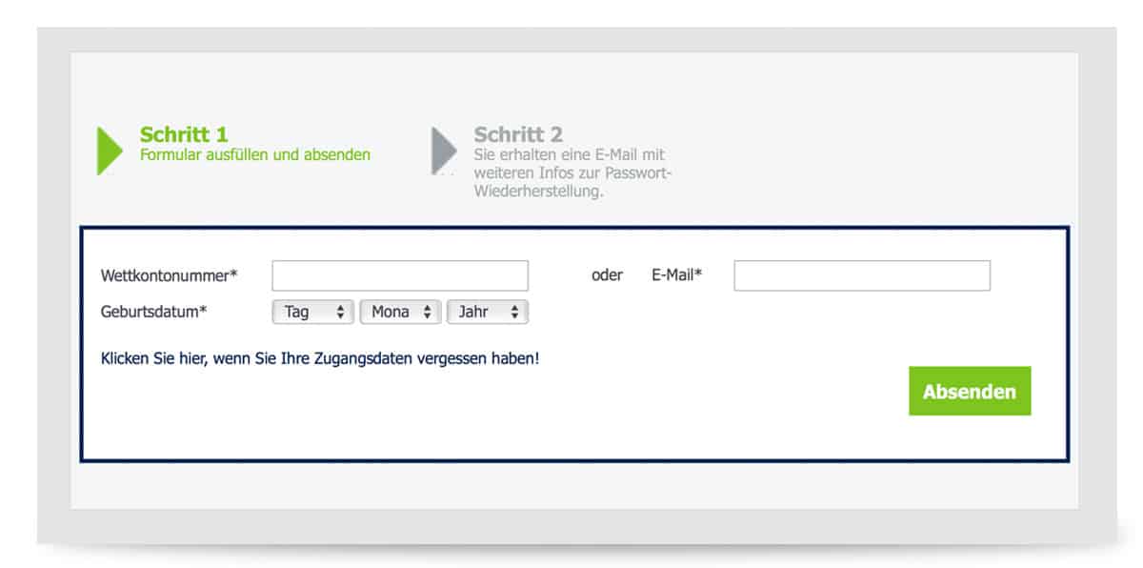The image size is (1143, 568).
Task: Click the up/down arrows on the Jahr selector
Action: coord(514,312)
